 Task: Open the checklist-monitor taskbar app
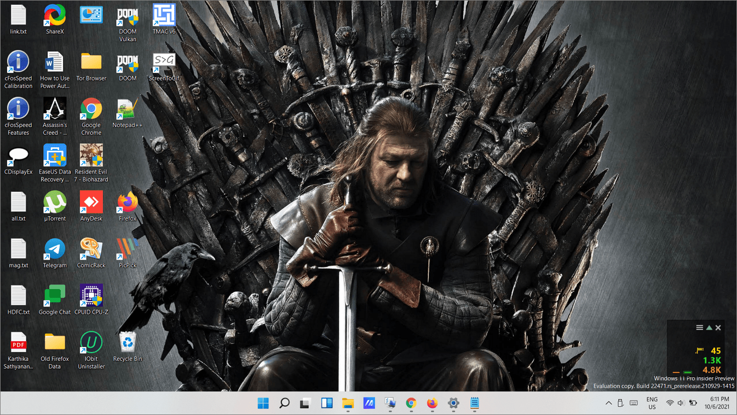[390, 404]
